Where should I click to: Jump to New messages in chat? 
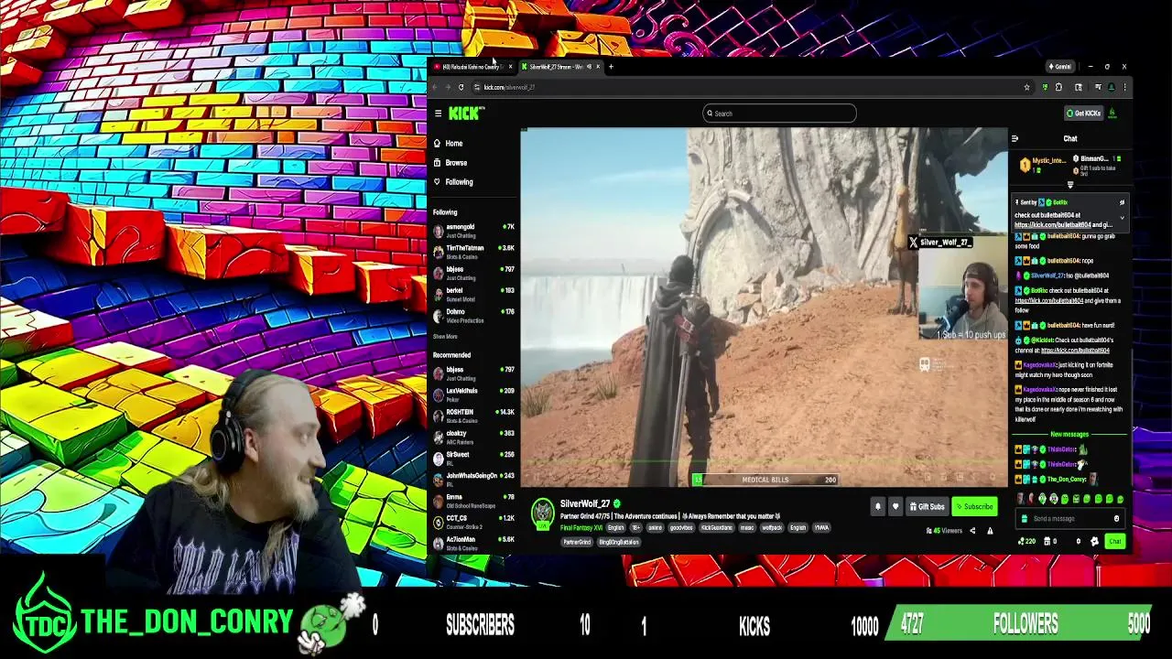(1069, 435)
